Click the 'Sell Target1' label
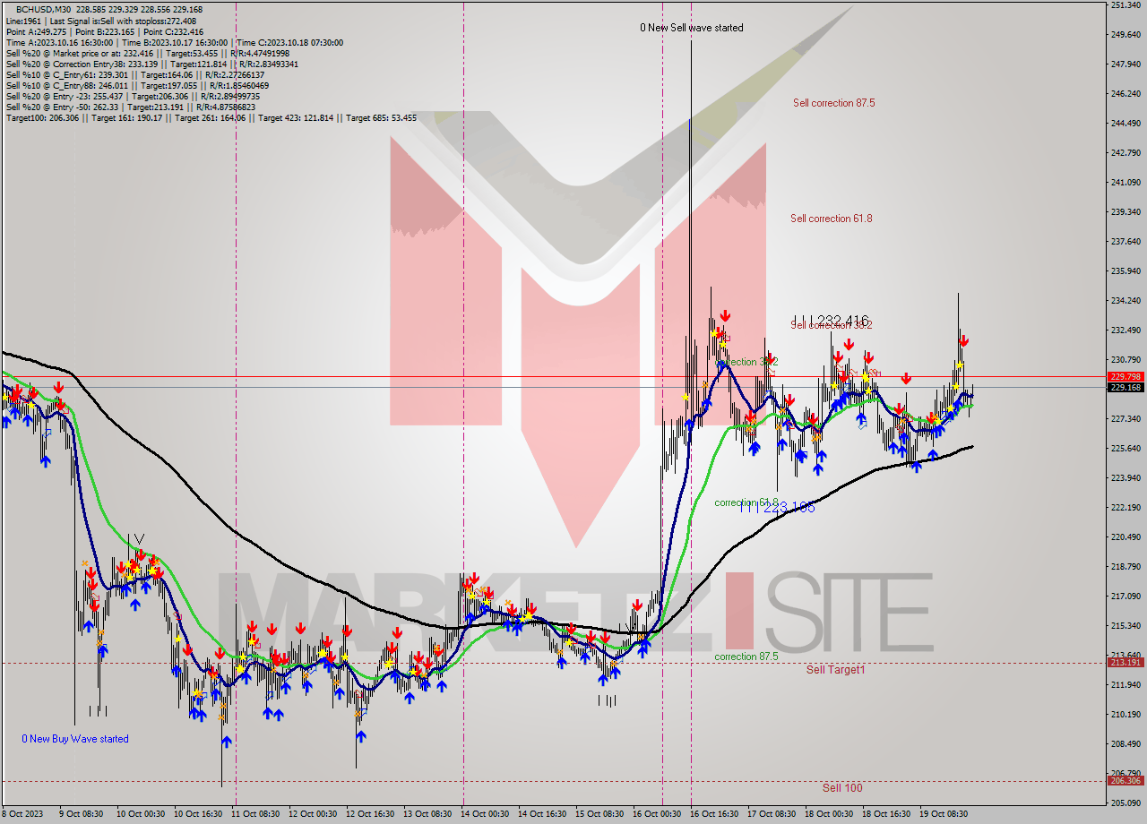The width and height of the screenshot is (1147, 824). tap(835, 670)
